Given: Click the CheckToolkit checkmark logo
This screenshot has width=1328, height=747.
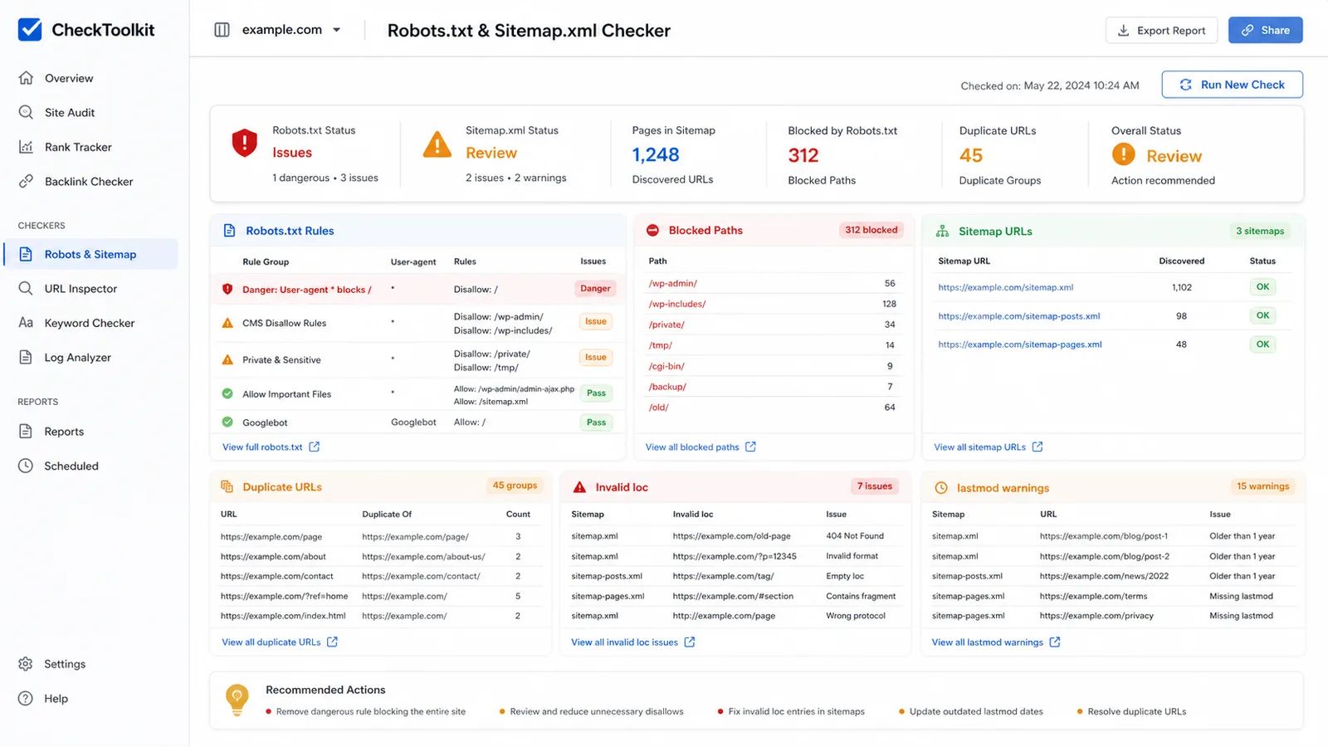Looking at the screenshot, I should 30,30.
